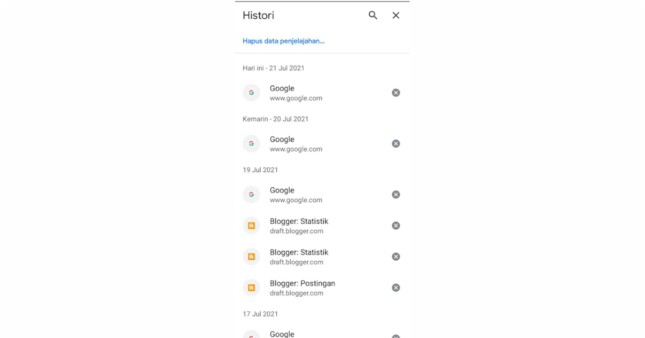Click the Google favicon for today's entry

[x=251, y=92]
